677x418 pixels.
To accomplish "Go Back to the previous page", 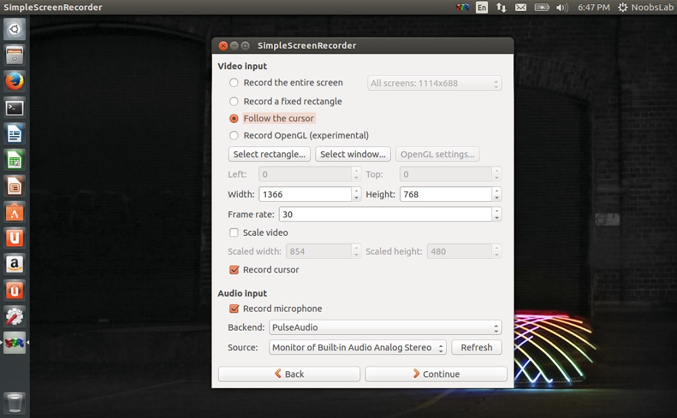I will tap(289, 374).
